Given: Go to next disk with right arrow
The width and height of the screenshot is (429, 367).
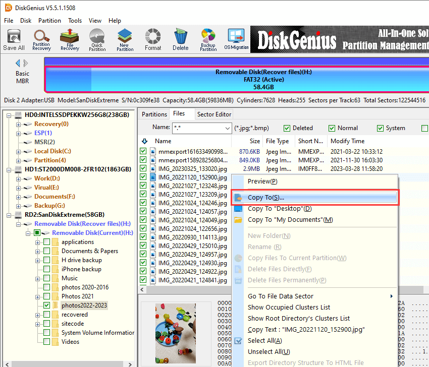Looking at the screenshot, I should pos(26,64).
